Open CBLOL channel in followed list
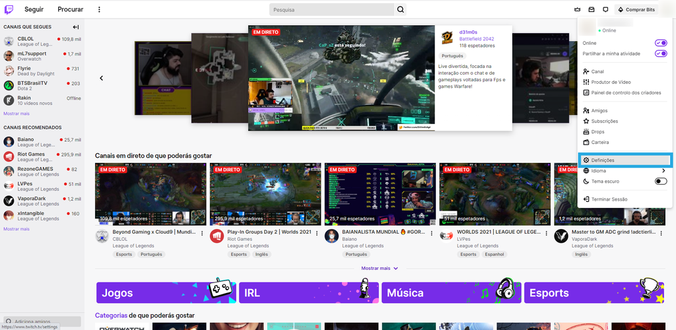This screenshot has width=676, height=330. [x=42, y=42]
